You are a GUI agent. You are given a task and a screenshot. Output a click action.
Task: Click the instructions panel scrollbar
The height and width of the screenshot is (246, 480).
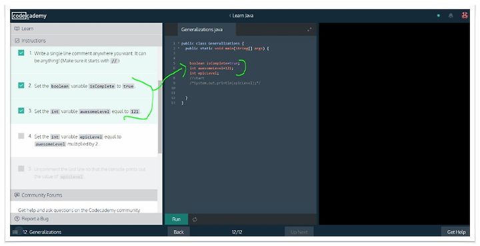pyautogui.click(x=160, y=117)
